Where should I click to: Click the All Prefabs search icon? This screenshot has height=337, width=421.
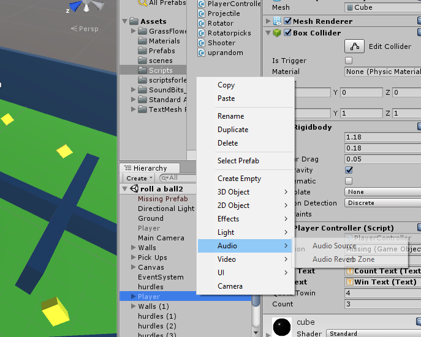click(x=142, y=3)
